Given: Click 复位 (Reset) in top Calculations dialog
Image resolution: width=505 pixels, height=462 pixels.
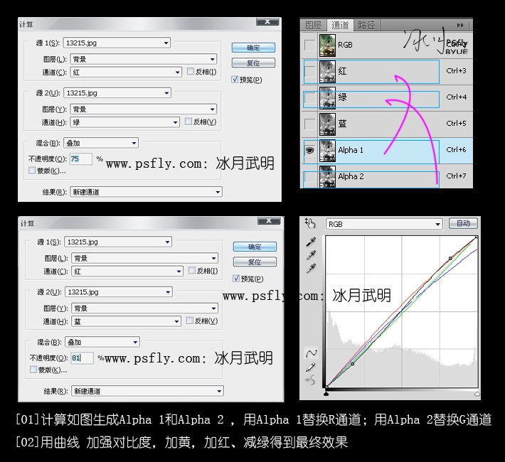Looking at the screenshot, I should 253,63.
